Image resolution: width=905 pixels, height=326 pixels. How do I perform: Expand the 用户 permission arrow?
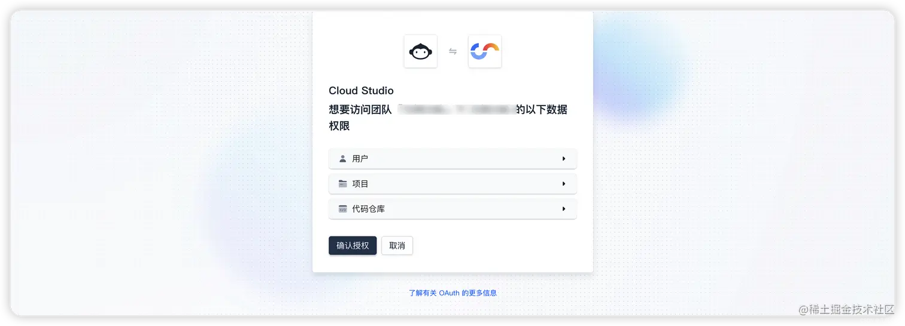point(564,159)
